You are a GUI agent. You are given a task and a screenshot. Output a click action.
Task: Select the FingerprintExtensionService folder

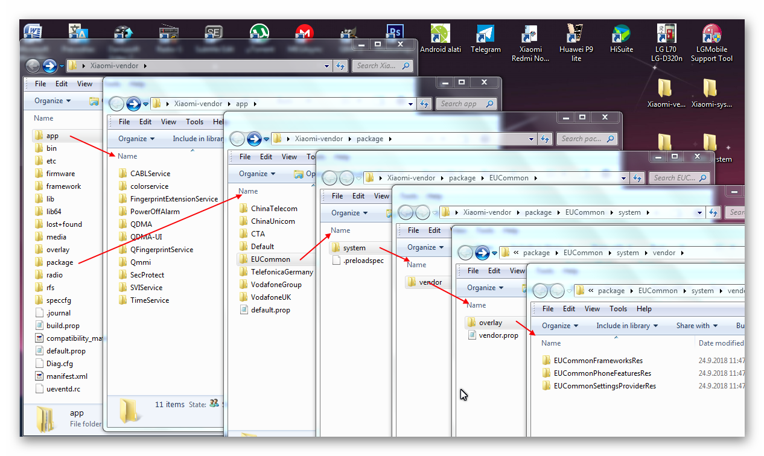point(168,199)
